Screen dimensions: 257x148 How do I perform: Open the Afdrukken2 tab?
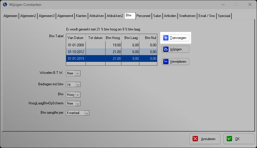coord(115,16)
